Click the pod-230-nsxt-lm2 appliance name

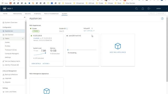pyautogui.click(x=75, y=36)
